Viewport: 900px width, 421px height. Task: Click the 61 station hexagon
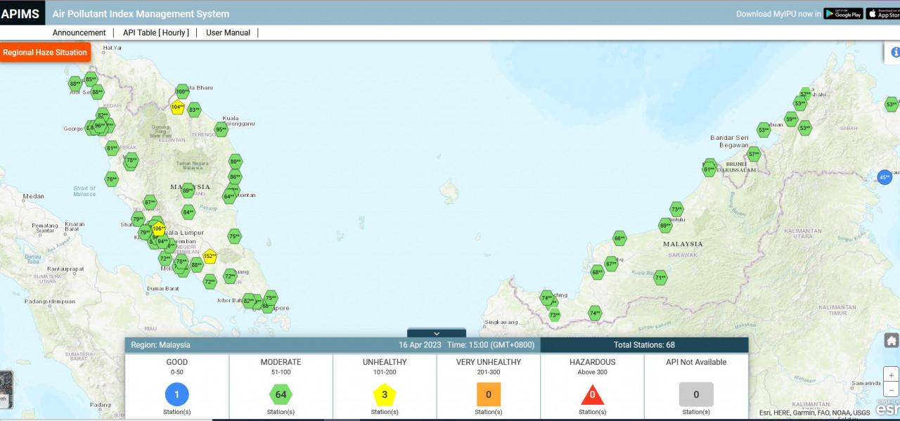click(x=709, y=169)
